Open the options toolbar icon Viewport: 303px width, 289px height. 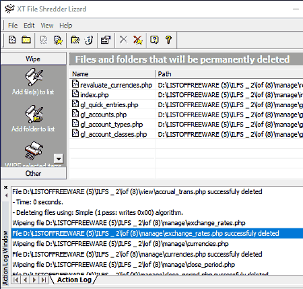point(106,40)
